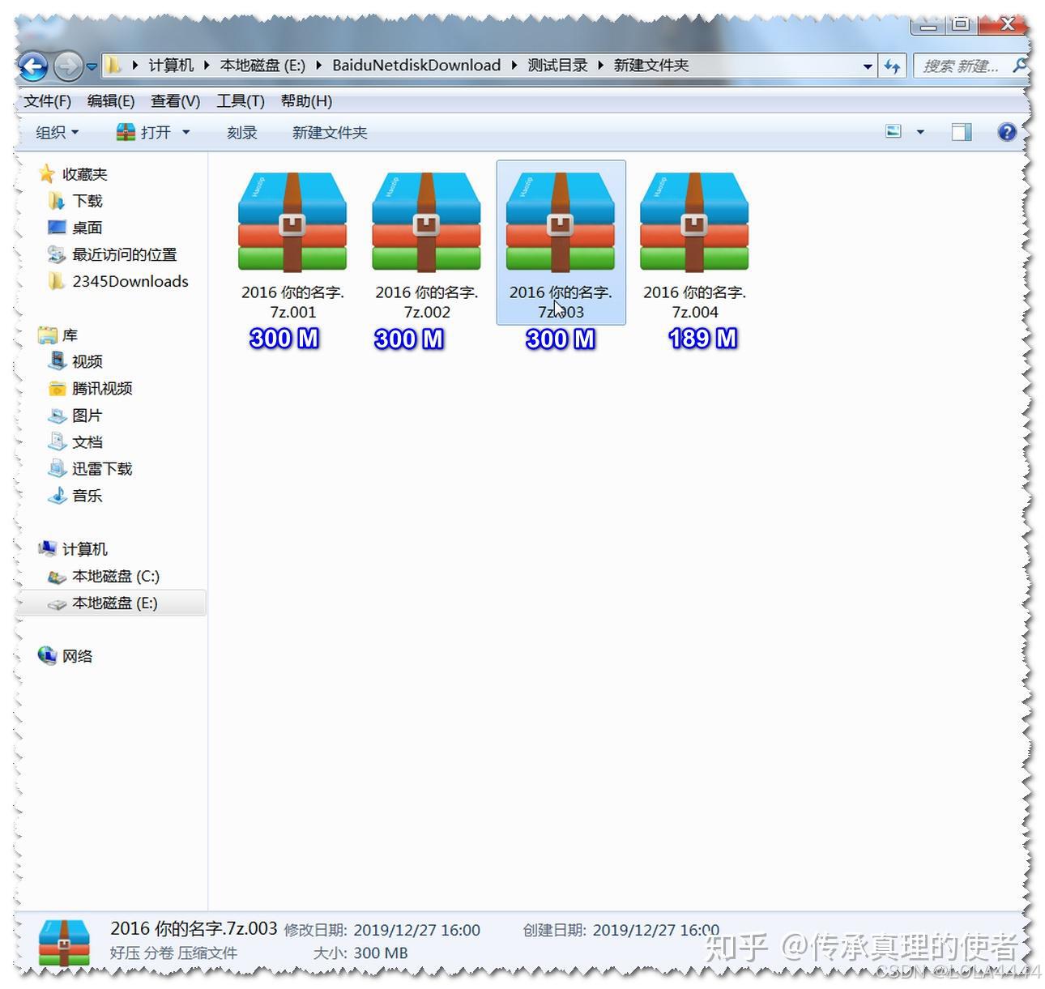
Task: Open the 帮助(H) menu
Action: click(x=306, y=101)
